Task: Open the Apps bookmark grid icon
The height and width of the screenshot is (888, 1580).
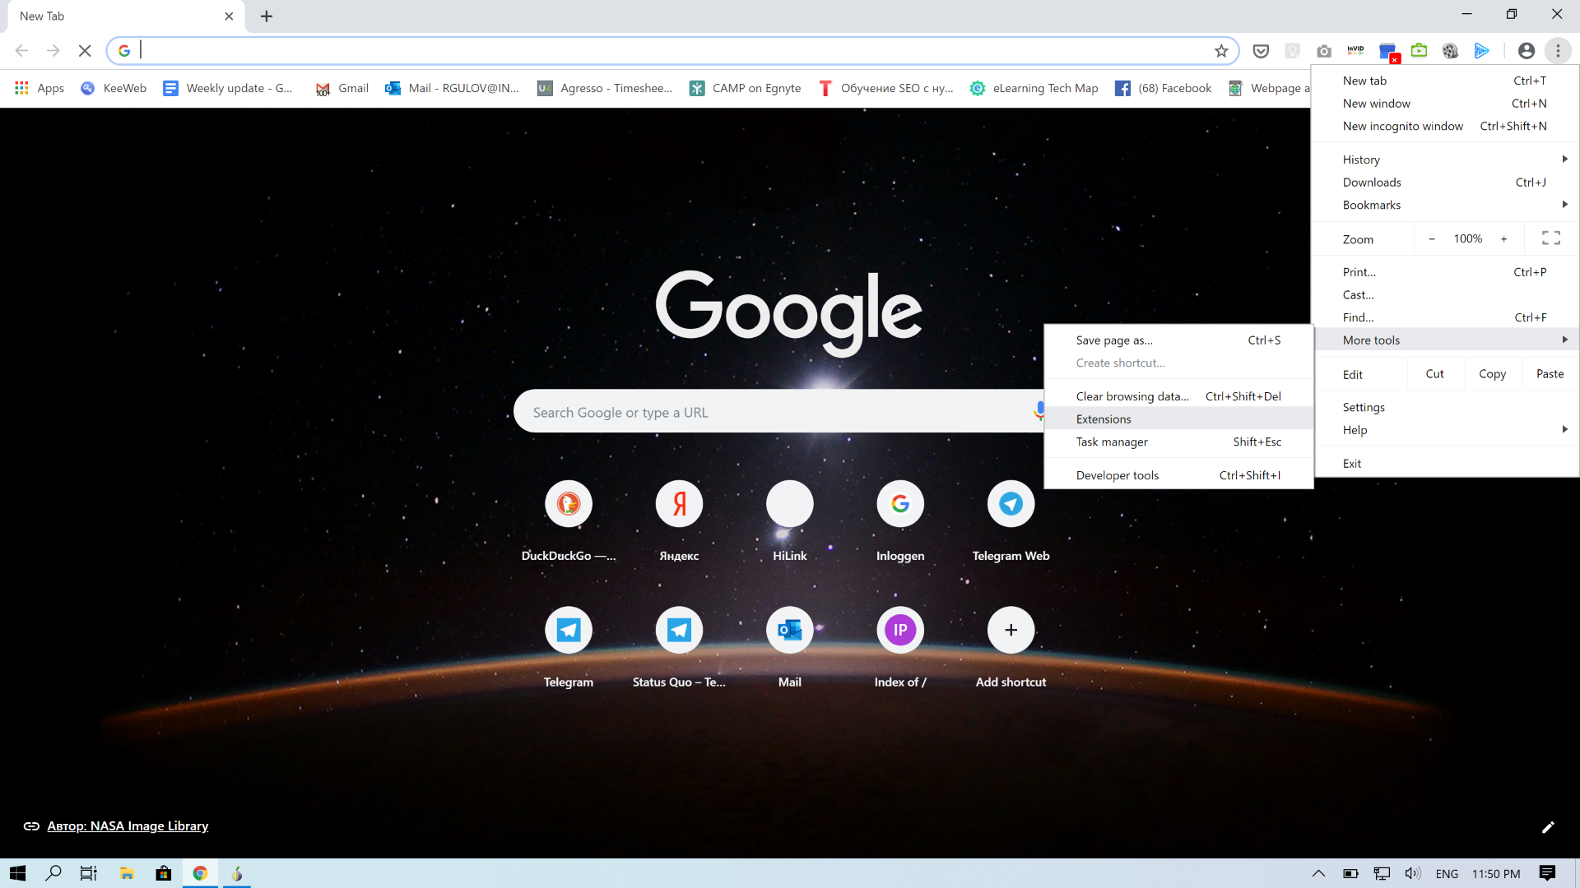Action: pyautogui.click(x=21, y=88)
